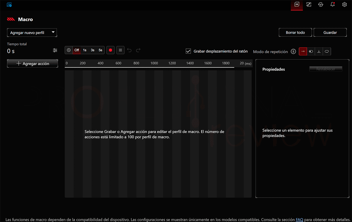Click the timeline ruler at 1000 ms
Screen dimensions: 352x222
pos(154,63)
